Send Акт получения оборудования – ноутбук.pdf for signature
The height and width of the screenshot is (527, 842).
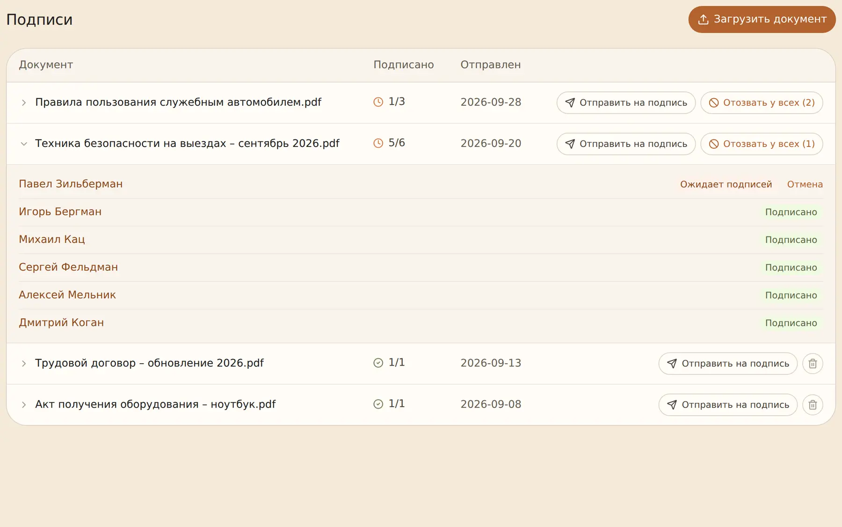click(728, 405)
